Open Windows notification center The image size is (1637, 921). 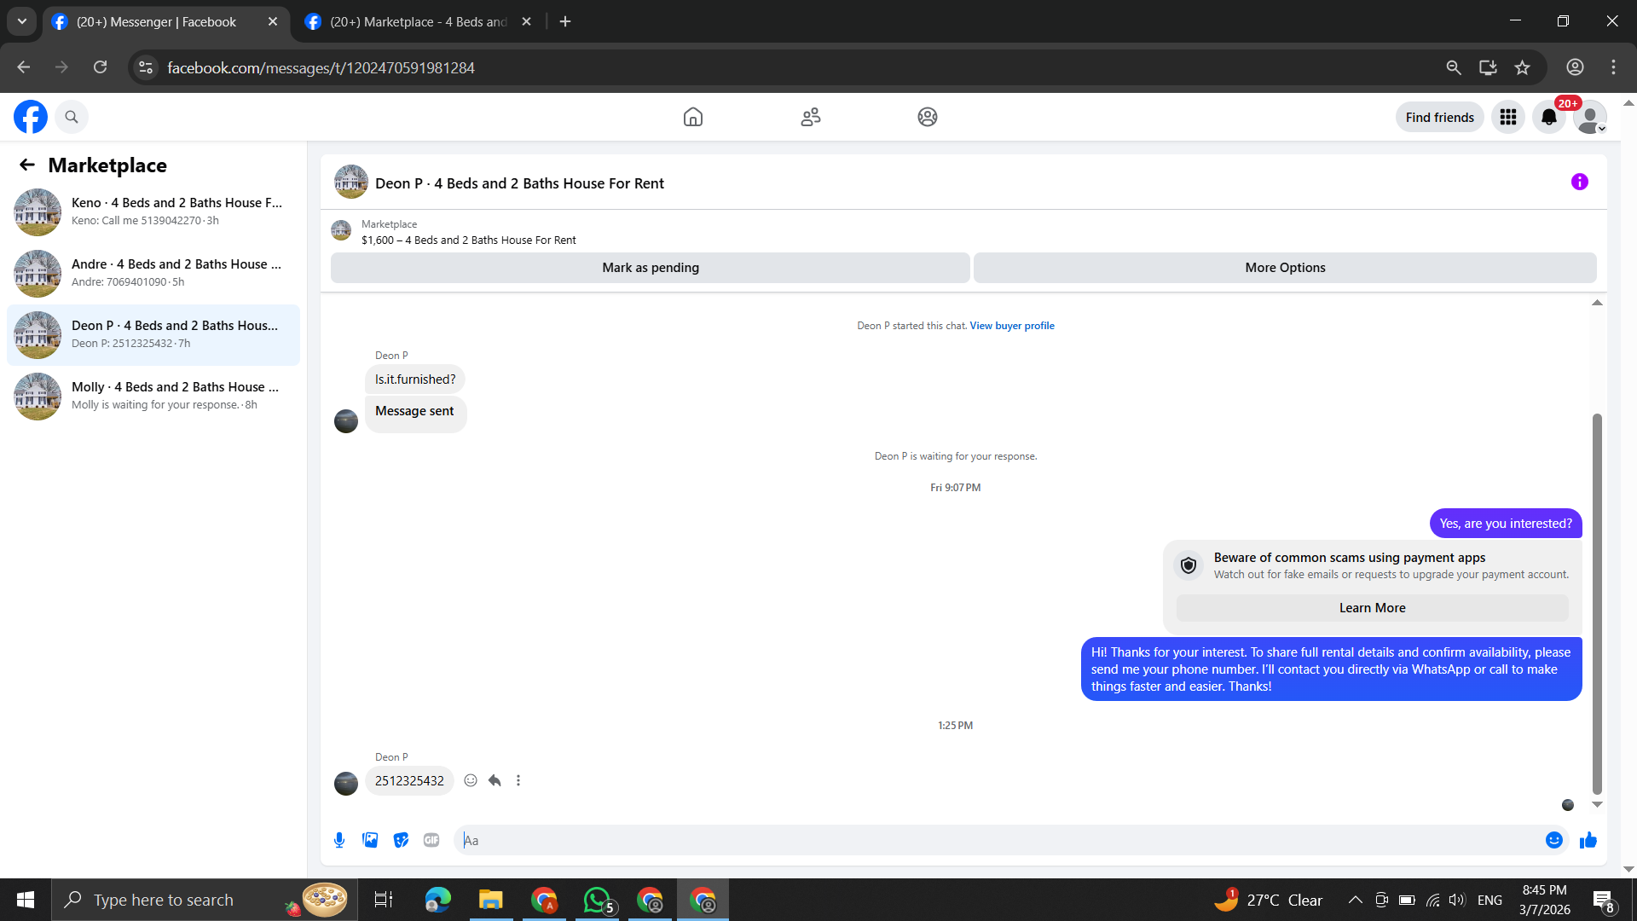click(x=1604, y=901)
